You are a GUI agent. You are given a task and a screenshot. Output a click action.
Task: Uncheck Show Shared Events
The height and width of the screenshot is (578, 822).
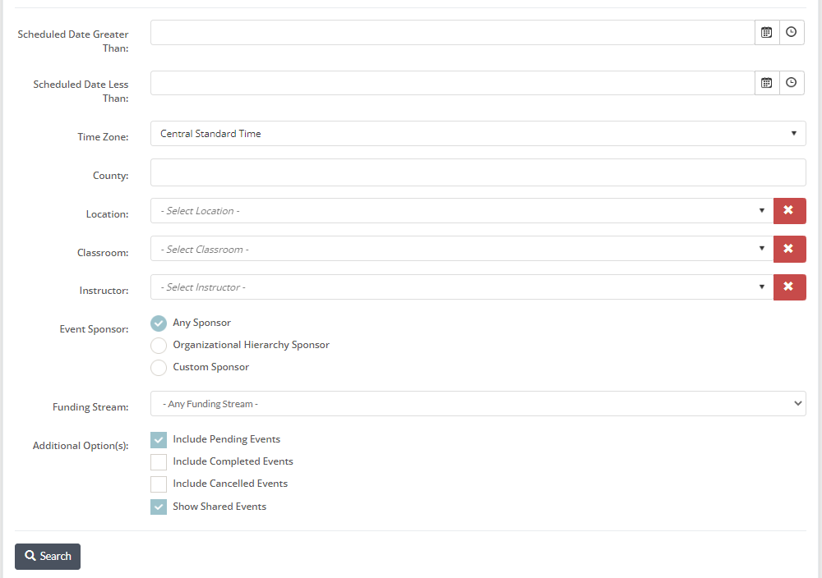coord(158,507)
